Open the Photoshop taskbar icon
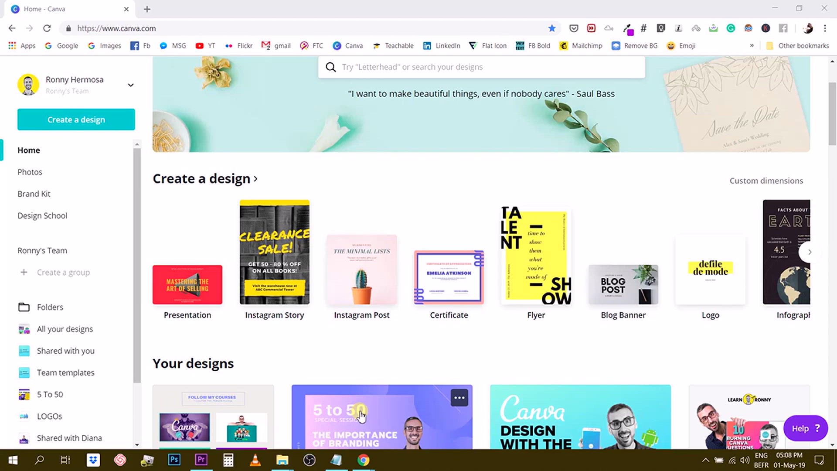 [174, 460]
